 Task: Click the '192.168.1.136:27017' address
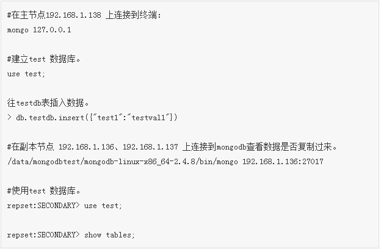click(x=283, y=162)
